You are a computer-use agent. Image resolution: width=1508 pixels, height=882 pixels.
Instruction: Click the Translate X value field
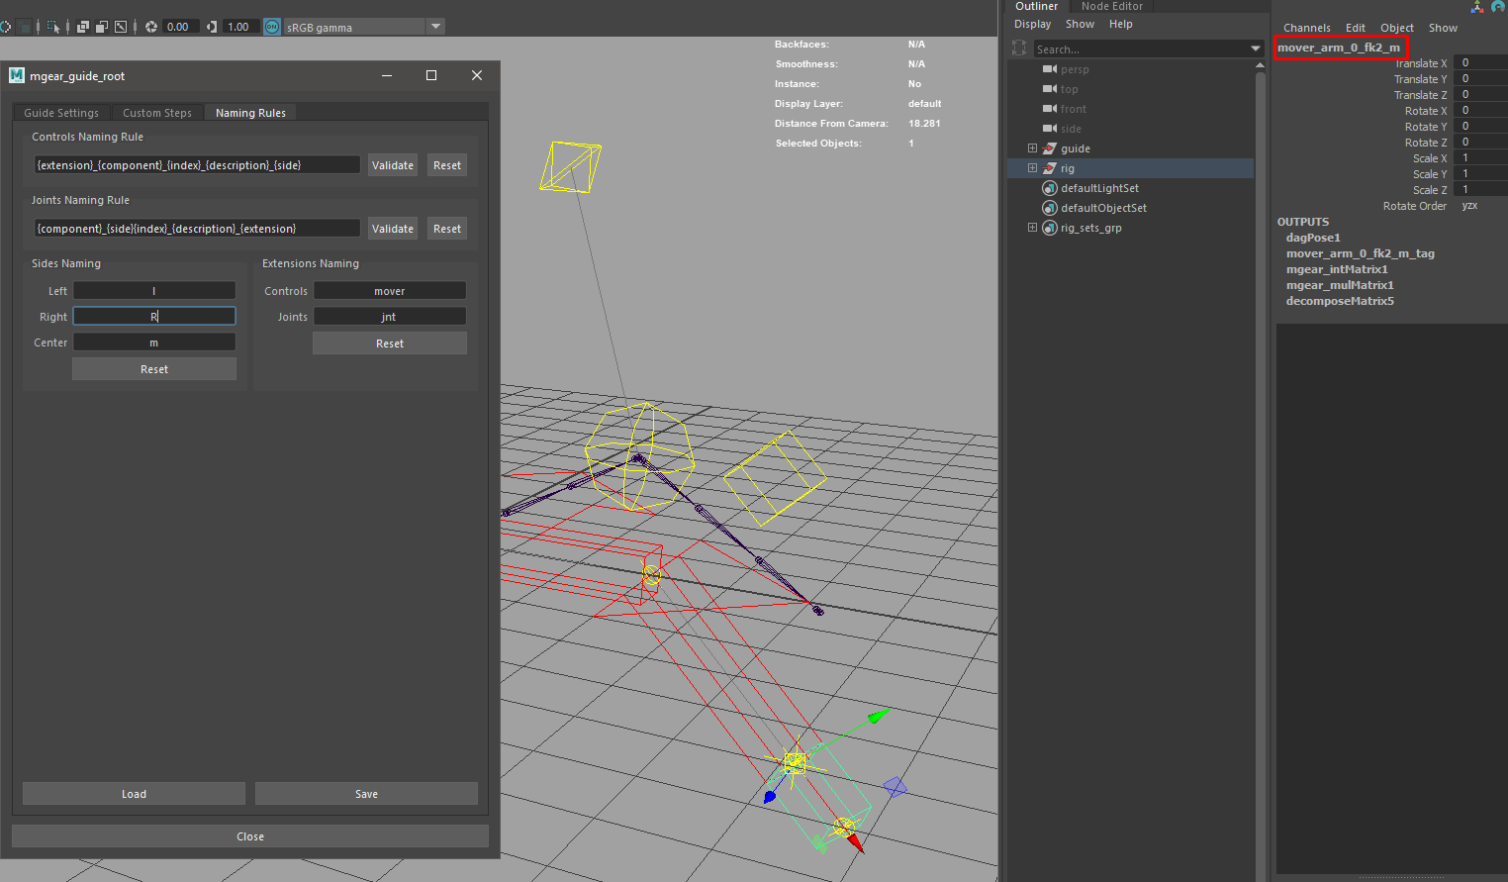1480,62
